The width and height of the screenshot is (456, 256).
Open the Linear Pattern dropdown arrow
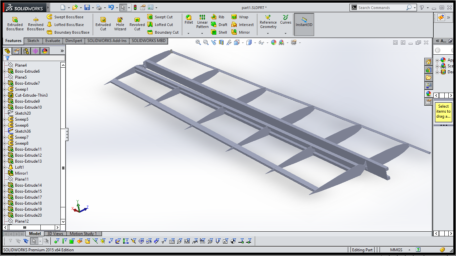click(202, 33)
